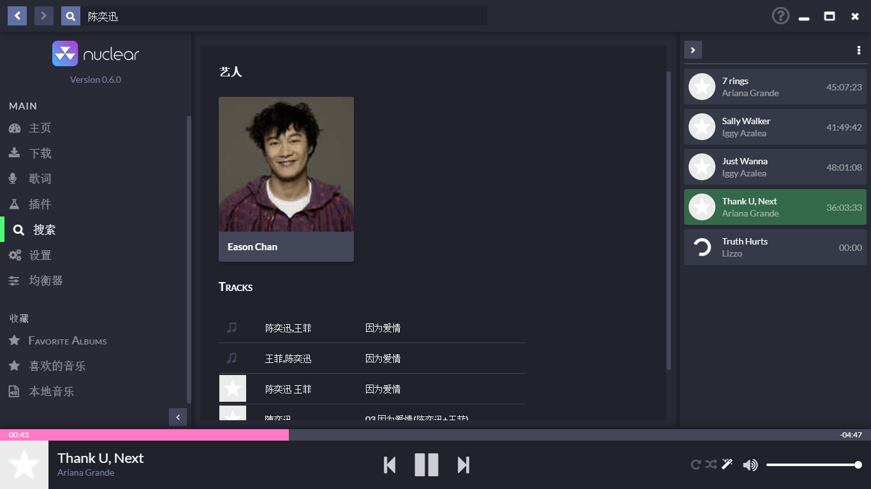Click the search magnifier button
This screenshot has width=871, height=489.
[71, 16]
